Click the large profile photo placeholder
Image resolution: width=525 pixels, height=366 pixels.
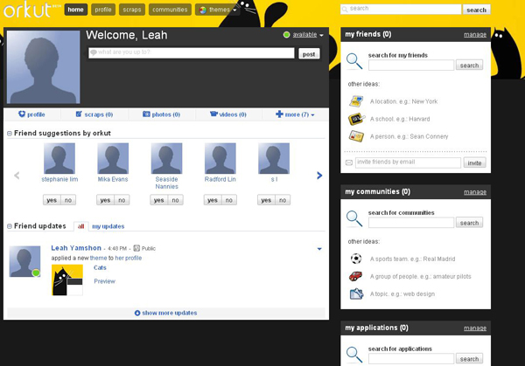43,67
